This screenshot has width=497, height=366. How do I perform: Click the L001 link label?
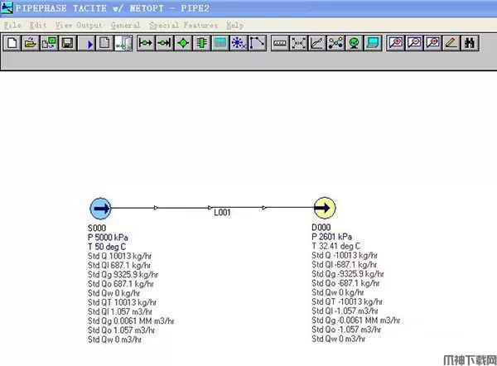(222, 213)
